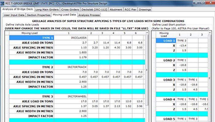Open the User Input Data sub-tab
Viewport: 215px width, 122px height.
(14, 15)
